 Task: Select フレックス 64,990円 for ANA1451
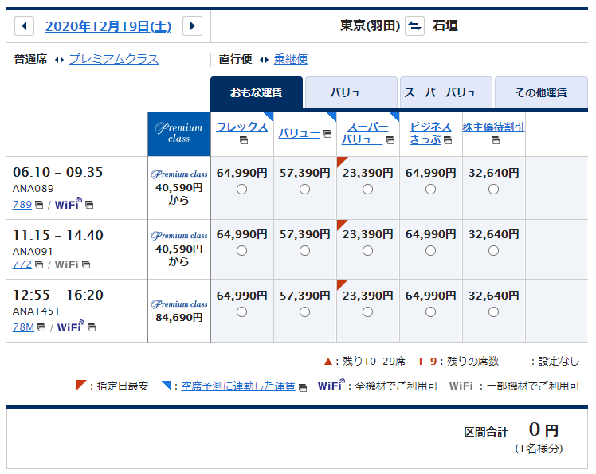[241, 312]
